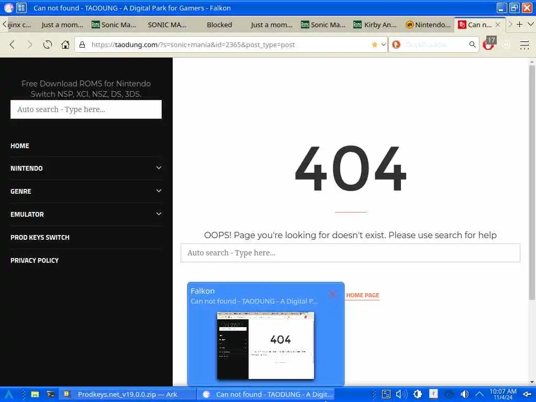Click the grid icon in title bar

[21, 7]
